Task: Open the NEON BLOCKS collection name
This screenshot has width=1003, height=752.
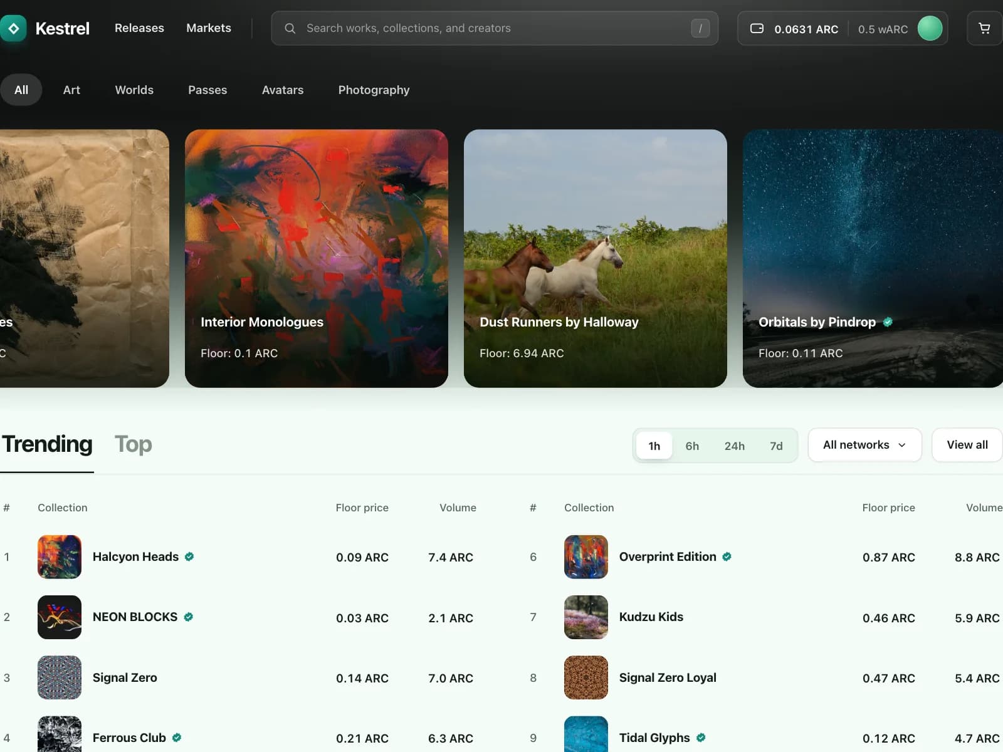Action: click(x=135, y=617)
